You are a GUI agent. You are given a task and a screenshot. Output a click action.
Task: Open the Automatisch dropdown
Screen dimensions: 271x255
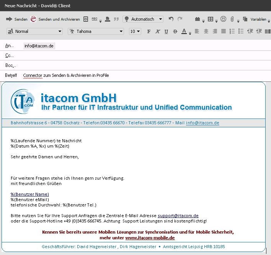coord(143,19)
